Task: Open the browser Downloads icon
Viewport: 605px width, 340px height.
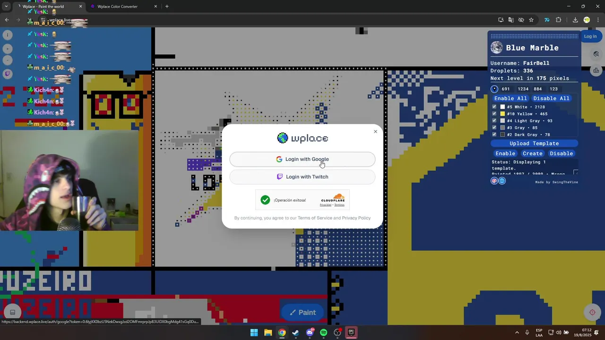Action: pyautogui.click(x=575, y=20)
